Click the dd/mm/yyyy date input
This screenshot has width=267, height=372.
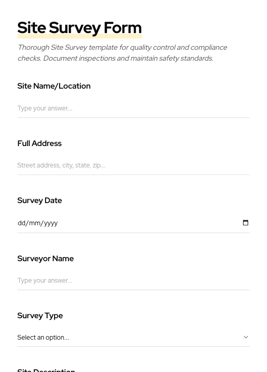pyautogui.click(x=109, y=223)
